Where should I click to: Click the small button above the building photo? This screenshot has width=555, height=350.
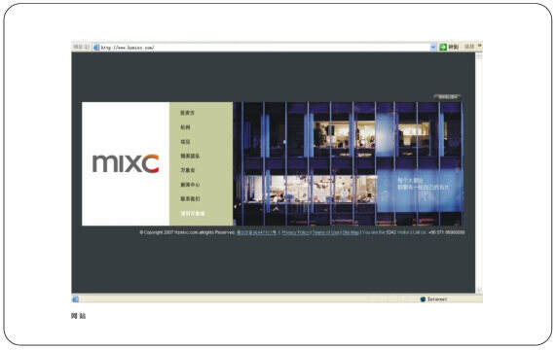click(x=447, y=96)
